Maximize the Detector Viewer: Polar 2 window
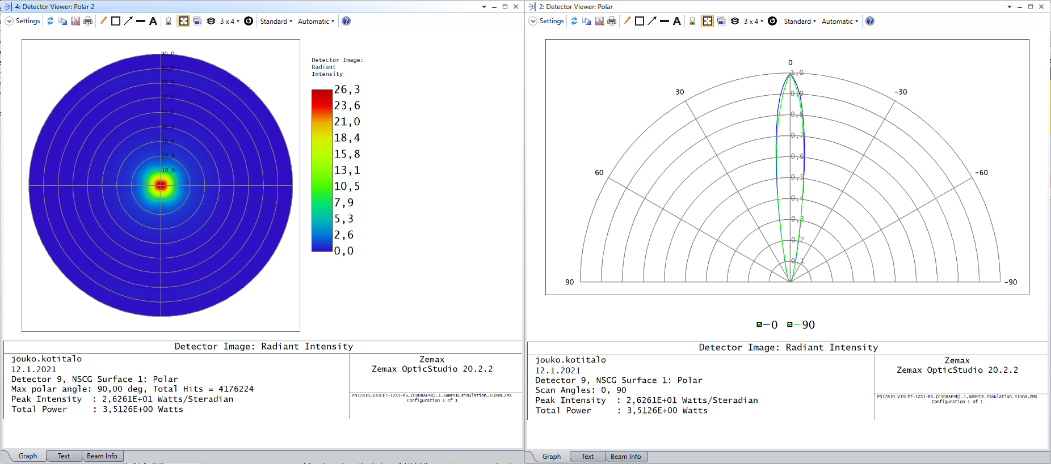Viewport: 1051px width, 464px height. pos(505,7)
